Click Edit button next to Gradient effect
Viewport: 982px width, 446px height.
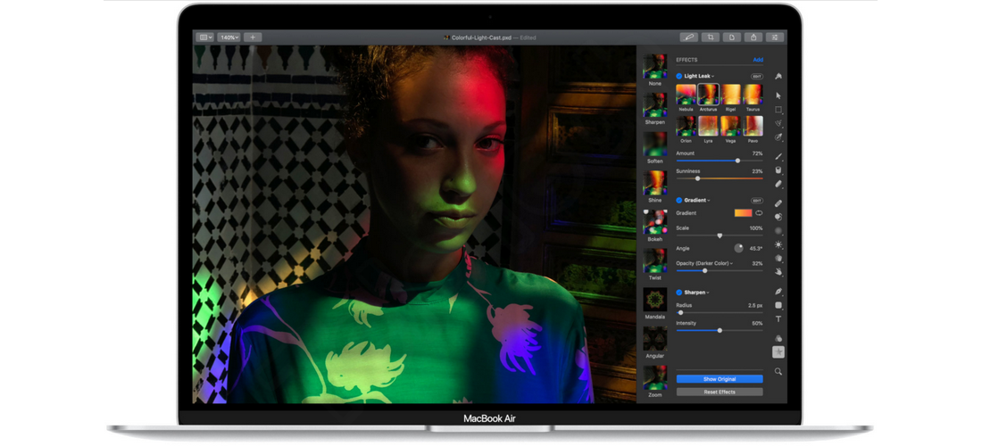[757, 200]
